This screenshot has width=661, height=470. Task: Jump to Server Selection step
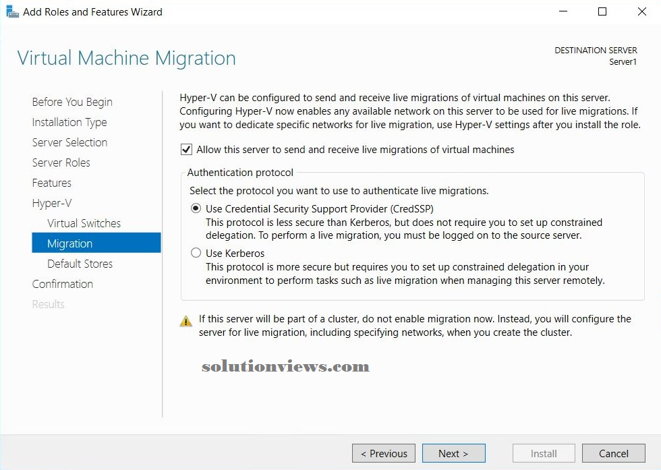(69, 142)
